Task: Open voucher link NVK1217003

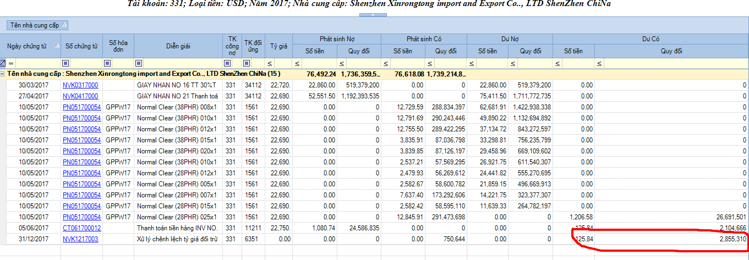Action: 80,239
